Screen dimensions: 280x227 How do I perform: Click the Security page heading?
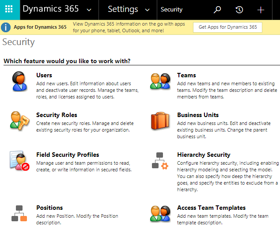pyautogui.click(x=19, y=42)
